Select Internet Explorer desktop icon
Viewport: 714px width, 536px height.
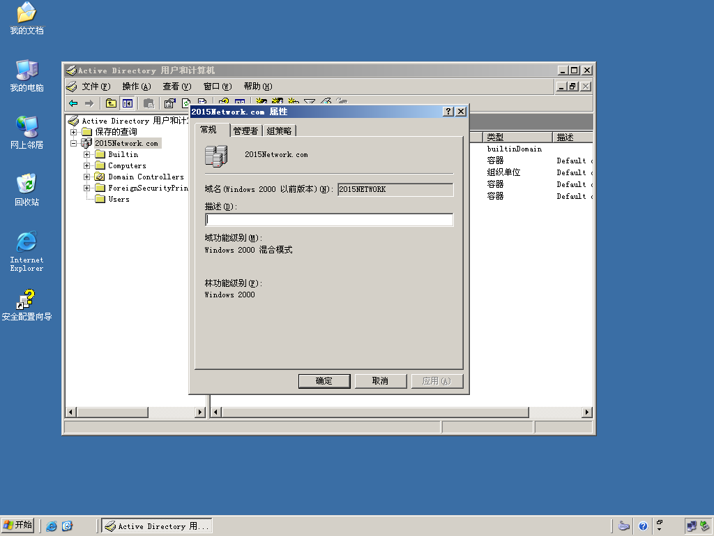(26, 251)
